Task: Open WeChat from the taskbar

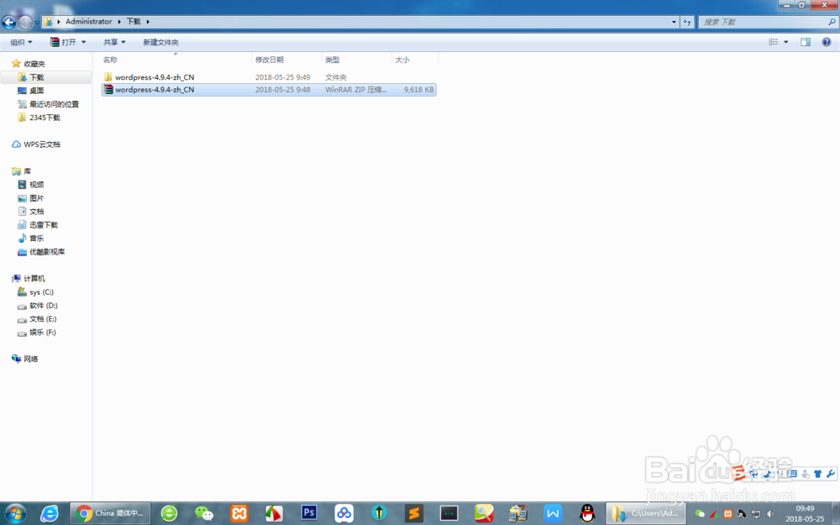Action: click(204, 513)
